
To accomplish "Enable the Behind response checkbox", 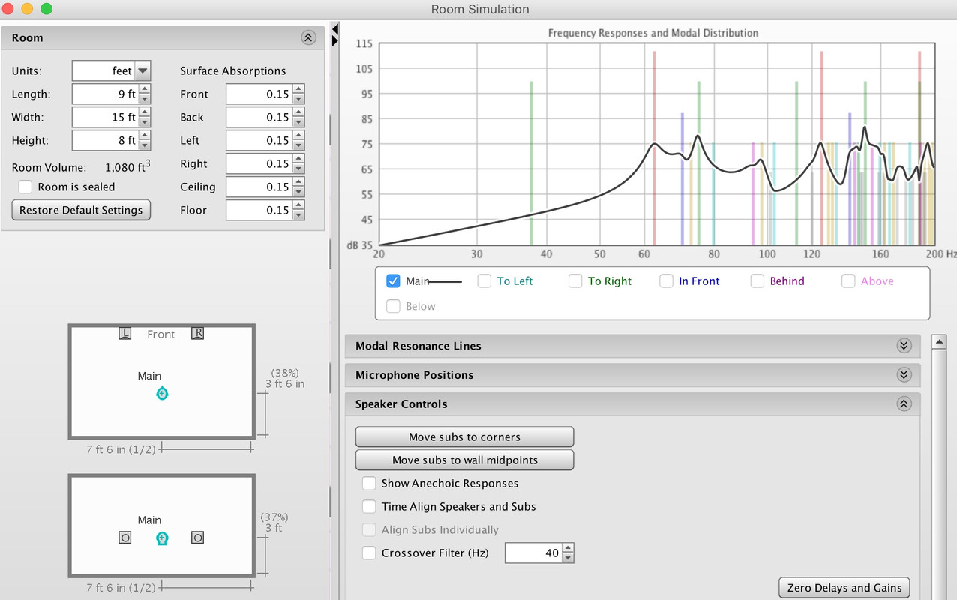I will click(x=757, y=280).
